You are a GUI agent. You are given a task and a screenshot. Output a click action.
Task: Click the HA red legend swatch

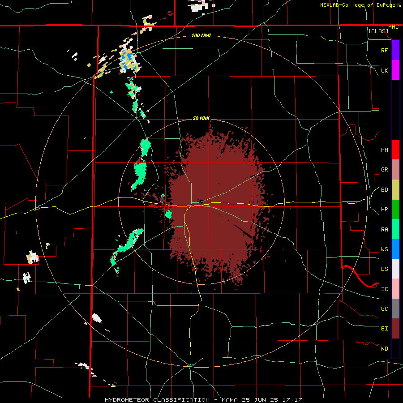[x=395, y=150]
